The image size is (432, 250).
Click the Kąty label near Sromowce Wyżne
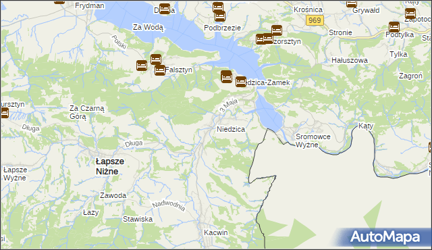(x=366, y=126)
